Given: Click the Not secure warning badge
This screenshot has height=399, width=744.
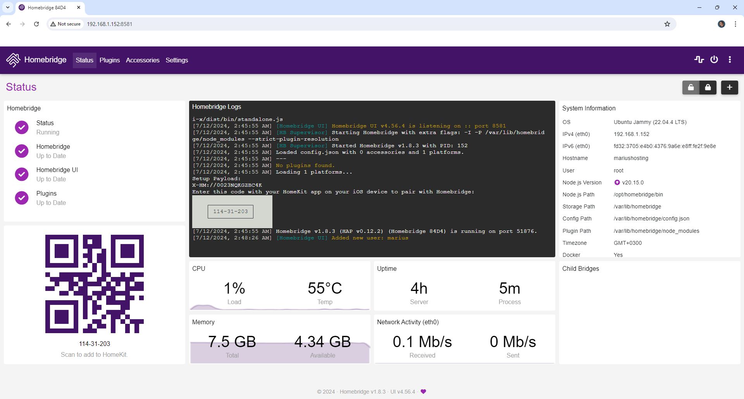Looking at the screenshot, I should point(65,24).
